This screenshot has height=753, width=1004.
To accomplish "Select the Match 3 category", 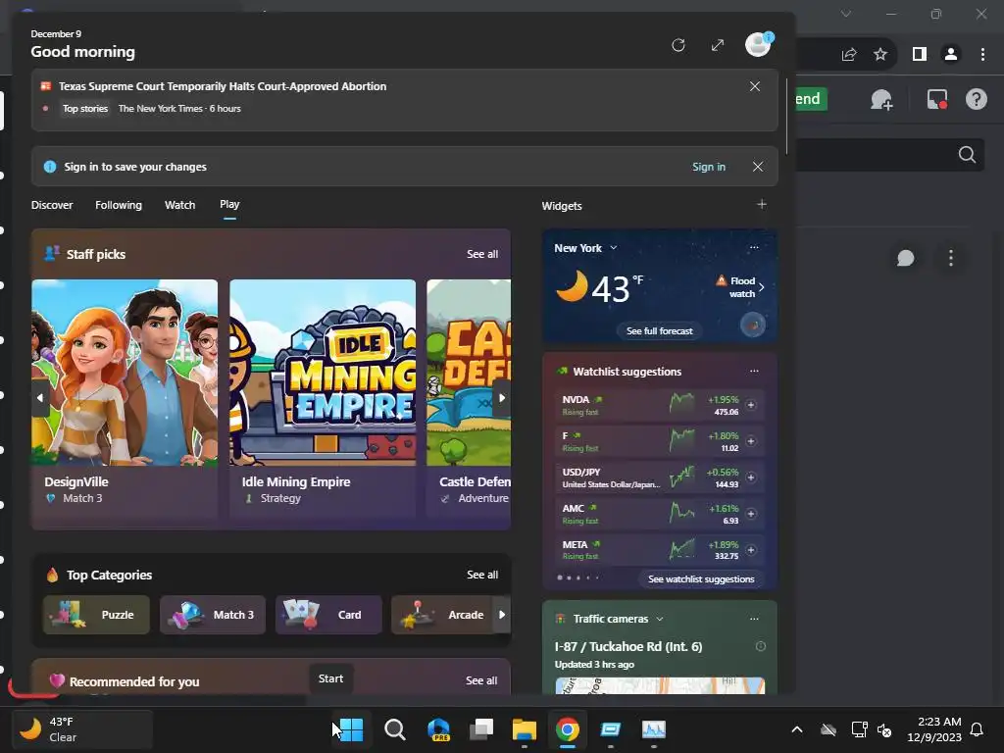I will [213, 615].
